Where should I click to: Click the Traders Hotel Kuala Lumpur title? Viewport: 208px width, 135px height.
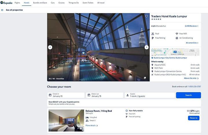tap(169, 16)
